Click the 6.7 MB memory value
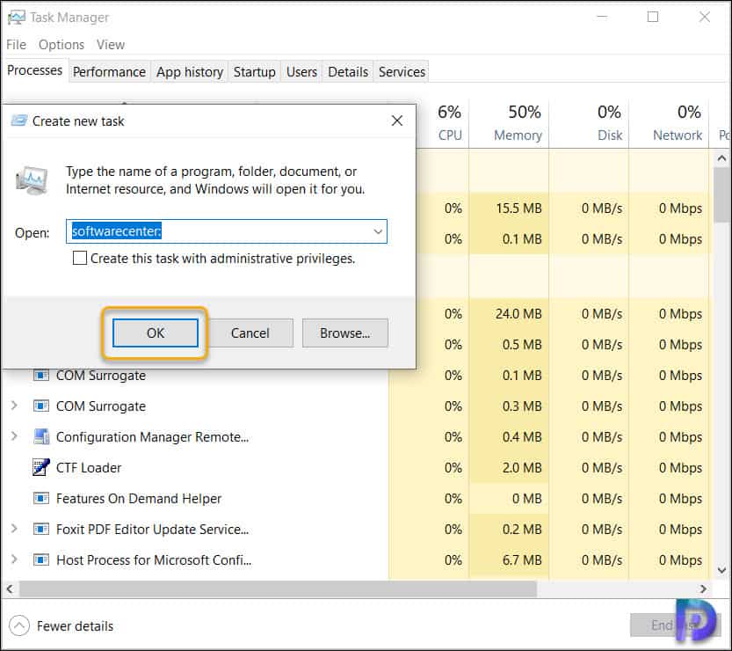The height and width of the screenshot is (651, 732). point(522,560)
